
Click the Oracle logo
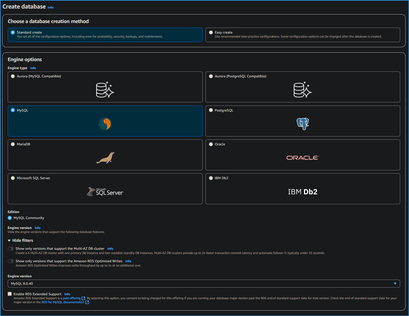tap(303, 158)
